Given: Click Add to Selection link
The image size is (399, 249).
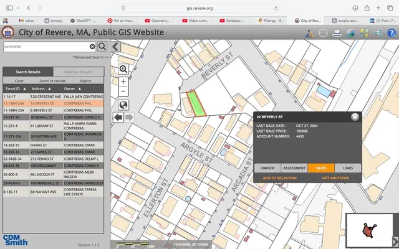Looking at the screenshot, I should (279, 178).
